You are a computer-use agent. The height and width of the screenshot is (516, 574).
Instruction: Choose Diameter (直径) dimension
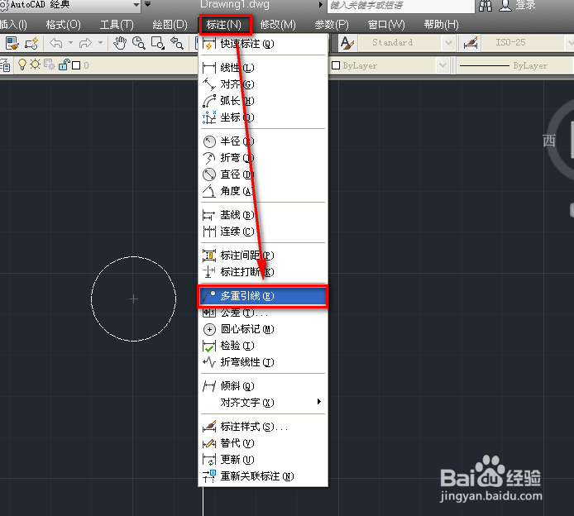(263, 174)
